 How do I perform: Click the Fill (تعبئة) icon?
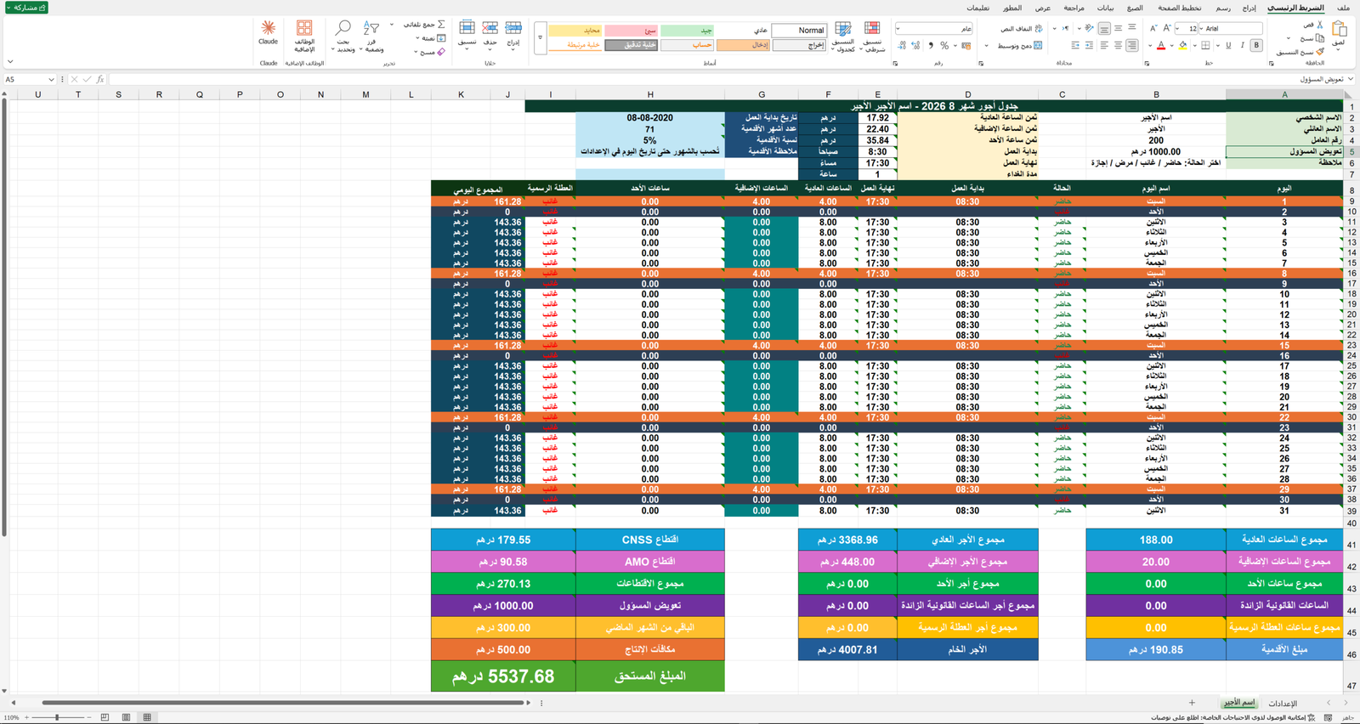pyautogui.click(x=441, y=38)
